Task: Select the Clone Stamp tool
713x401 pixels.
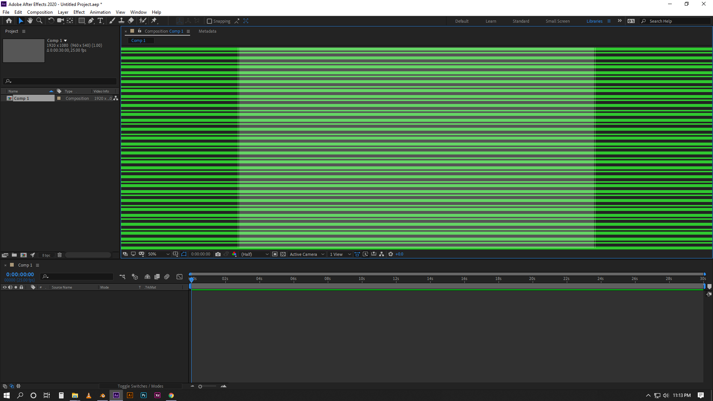Action: (x=121, y=21)
